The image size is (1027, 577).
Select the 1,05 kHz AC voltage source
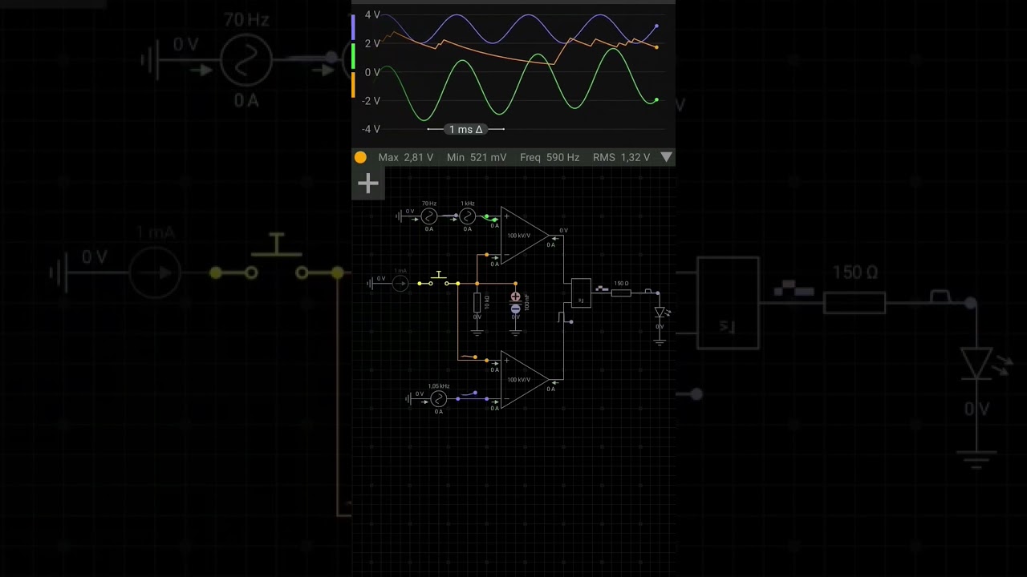pos(439,398)
